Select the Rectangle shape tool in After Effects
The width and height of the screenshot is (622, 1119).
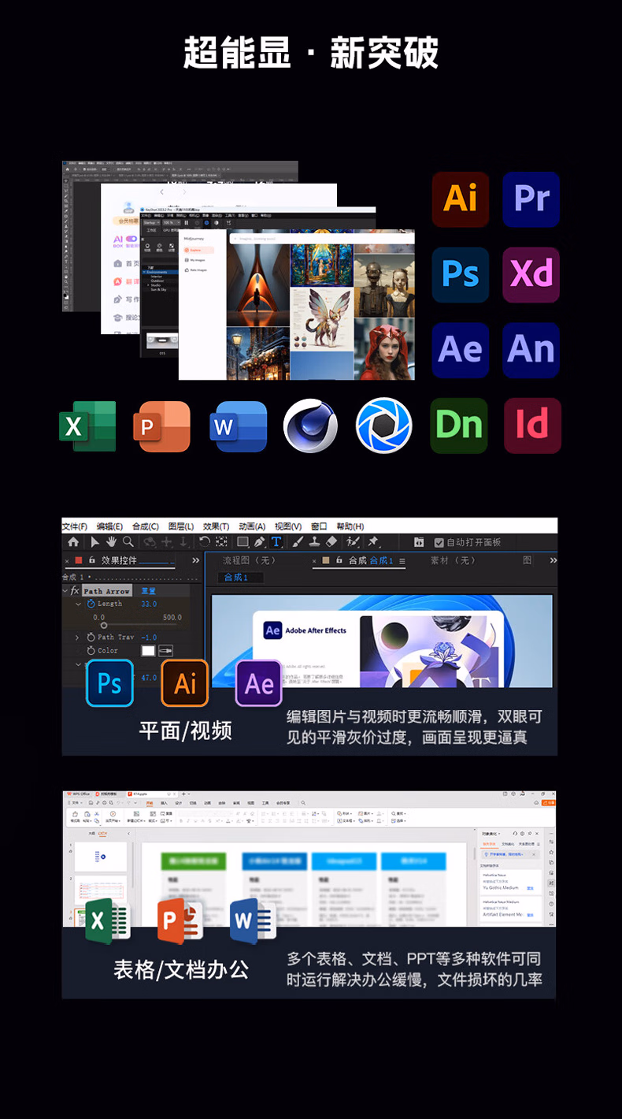pyautogui.click(x=243, y=542)
